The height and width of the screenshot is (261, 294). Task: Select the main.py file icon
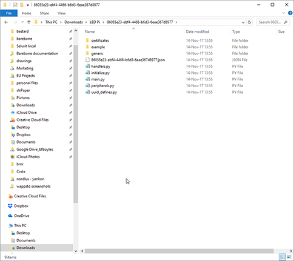point(87,79)
